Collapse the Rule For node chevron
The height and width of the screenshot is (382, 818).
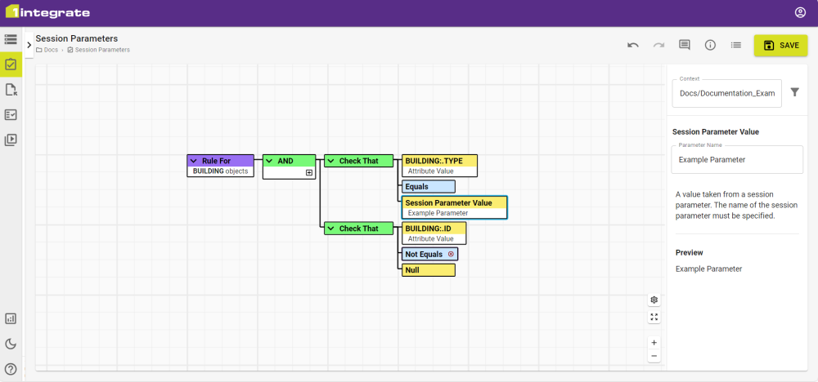194,161
